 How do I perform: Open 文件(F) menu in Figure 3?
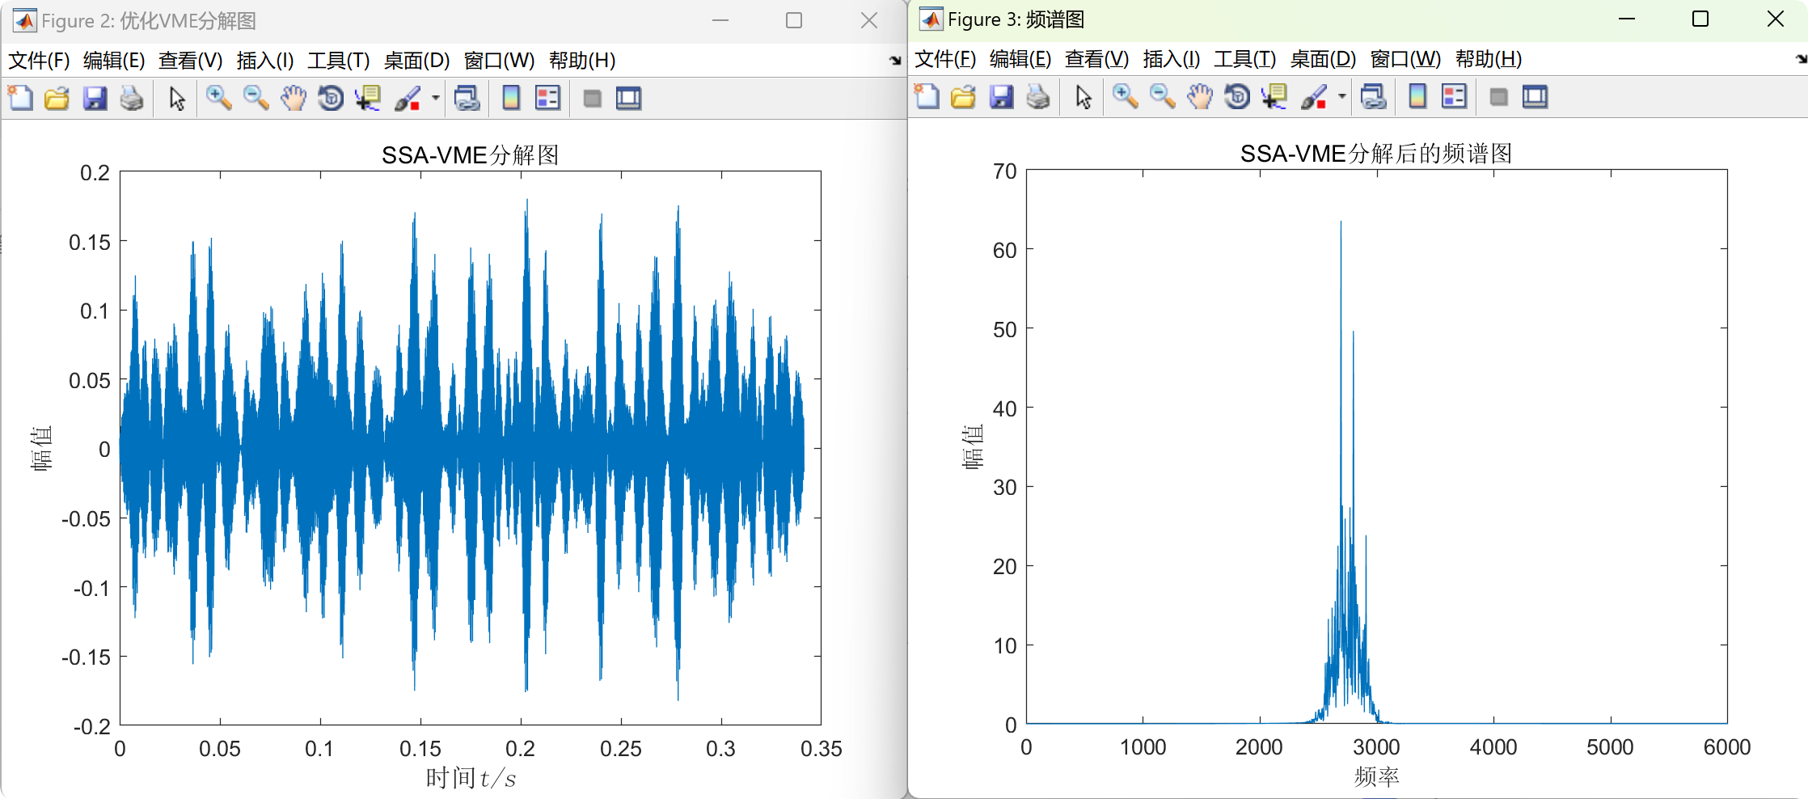(945, 59)
